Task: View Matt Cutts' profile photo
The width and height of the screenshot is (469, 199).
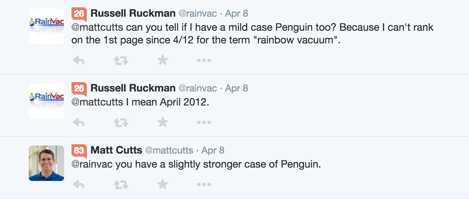Action: click(x=46, y=163)
